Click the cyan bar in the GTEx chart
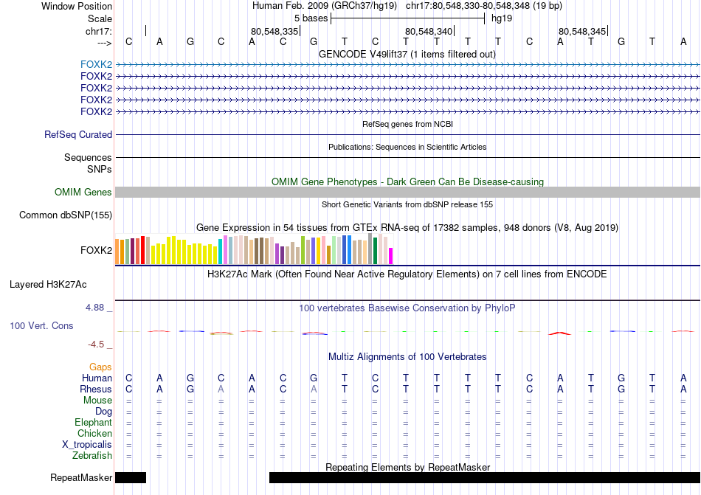The height and width of the screenshot is (495, 701). coord(221,252)
